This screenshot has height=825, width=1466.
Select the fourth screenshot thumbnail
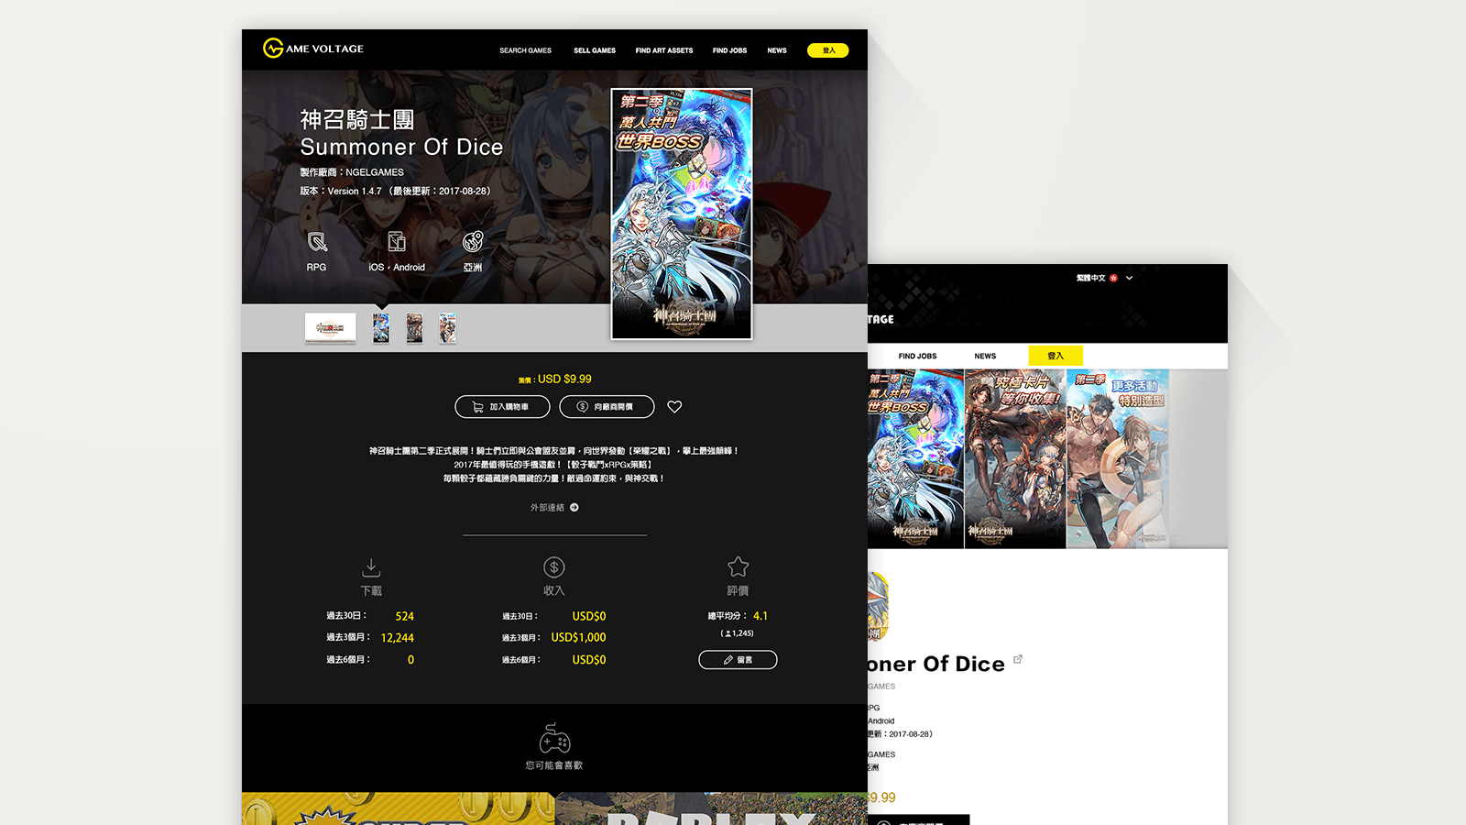tap(447, 328)
